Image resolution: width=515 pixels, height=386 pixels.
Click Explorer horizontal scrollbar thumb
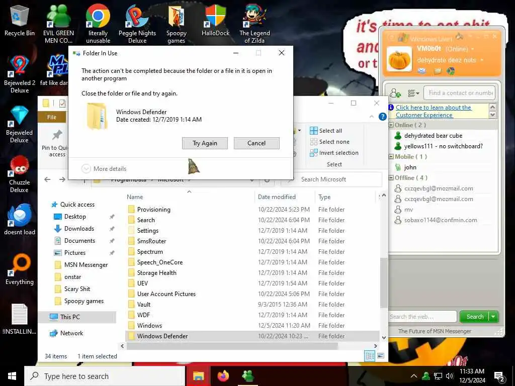pos(232,346)
